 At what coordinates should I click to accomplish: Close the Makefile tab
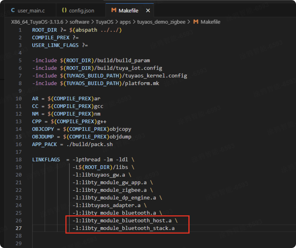(148, 10)
